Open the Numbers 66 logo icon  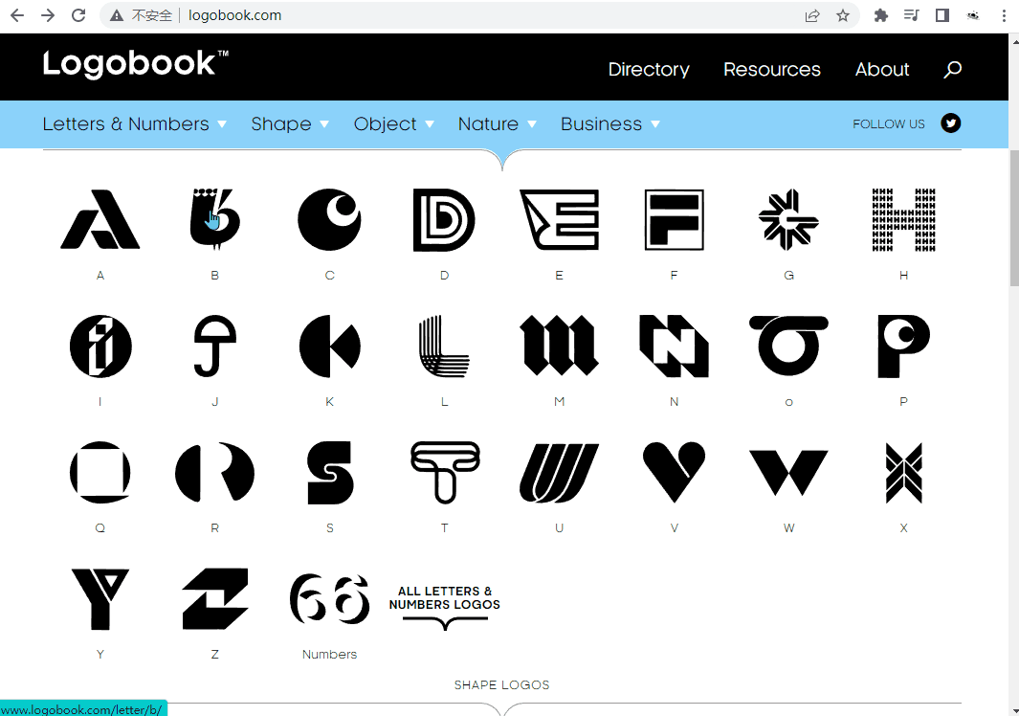pyautogui.click(x=329, y=599)
